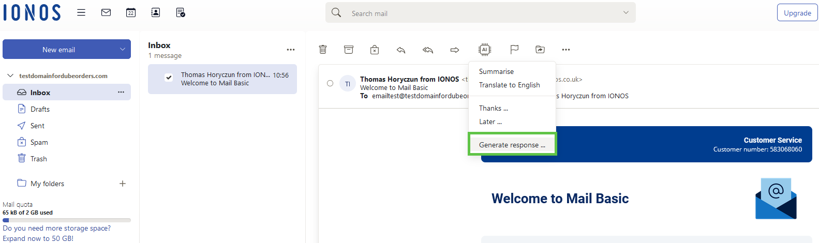This screenshot has height=243, width=819.
Task: Choose Translate to English option
Action: [509, 85]
